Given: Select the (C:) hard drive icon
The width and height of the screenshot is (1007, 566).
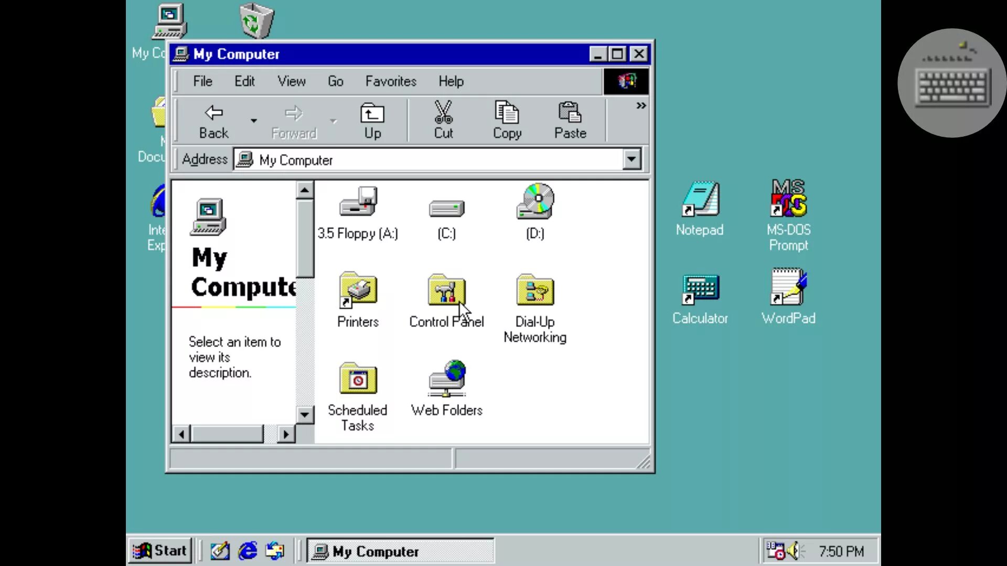Looking at the screenshot, I should pyautogui.click(x=446, y=209).
